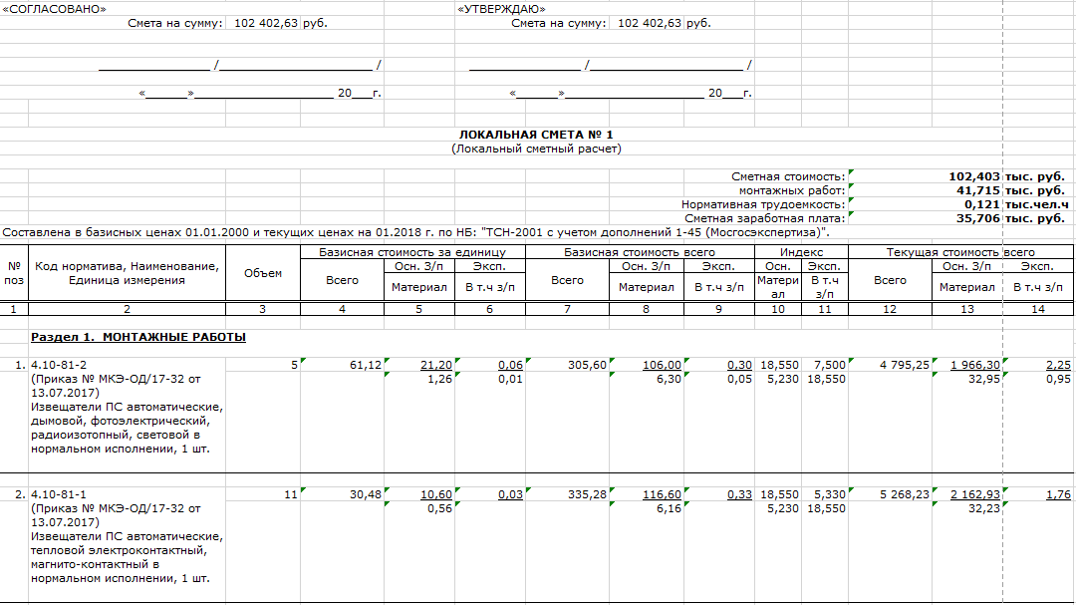Click the № поз column header
Viewport: 1076px width, 605px height.
[x=14, y=273]
